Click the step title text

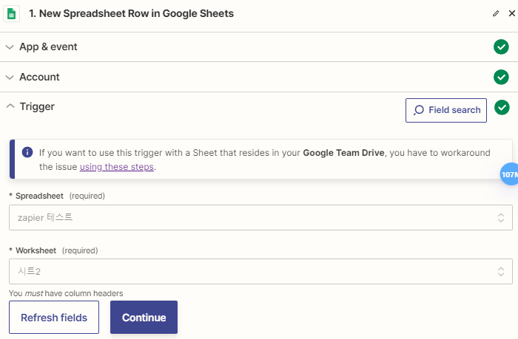[x=131, y=13]
